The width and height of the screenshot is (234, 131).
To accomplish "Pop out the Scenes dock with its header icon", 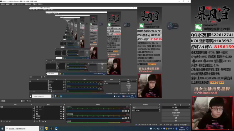I will click(x=31, y=105).
